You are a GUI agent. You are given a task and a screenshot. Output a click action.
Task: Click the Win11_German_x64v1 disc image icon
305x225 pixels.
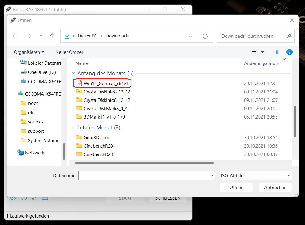79,83
